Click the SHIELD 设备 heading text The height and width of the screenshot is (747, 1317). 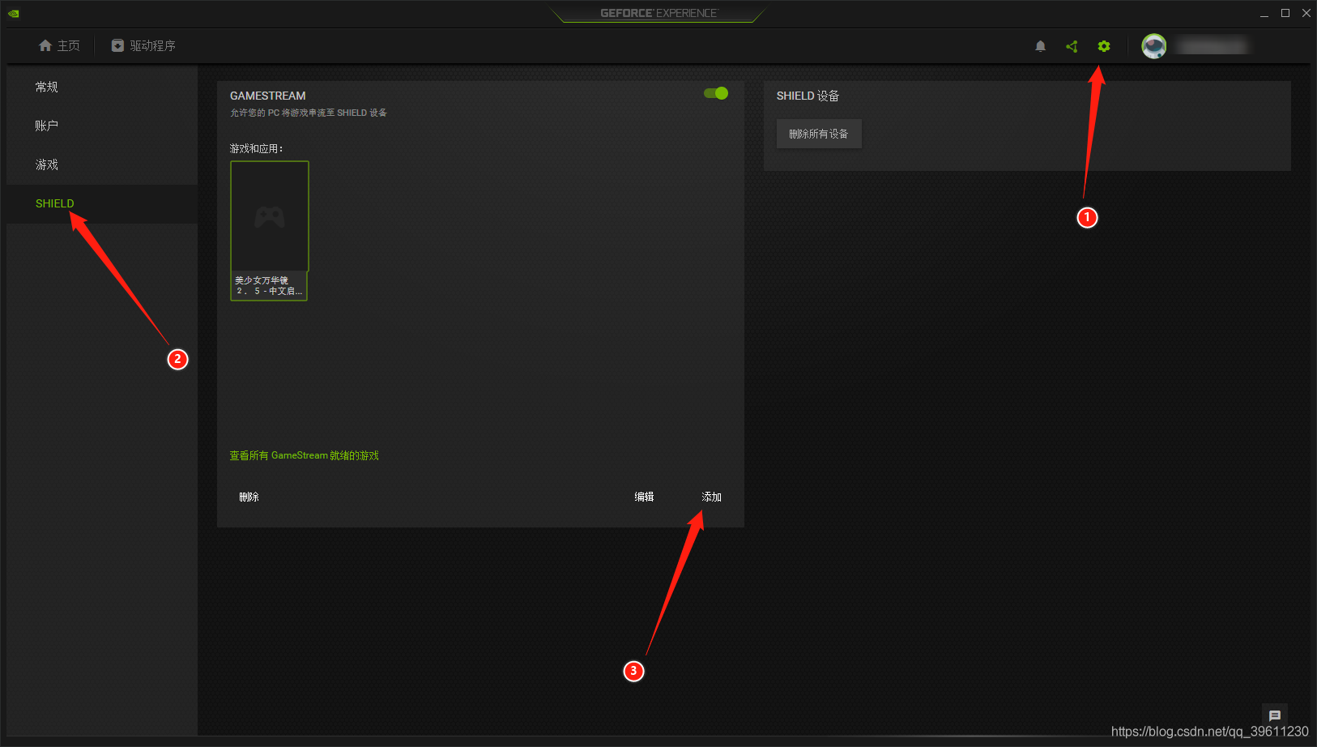[808, 96]
